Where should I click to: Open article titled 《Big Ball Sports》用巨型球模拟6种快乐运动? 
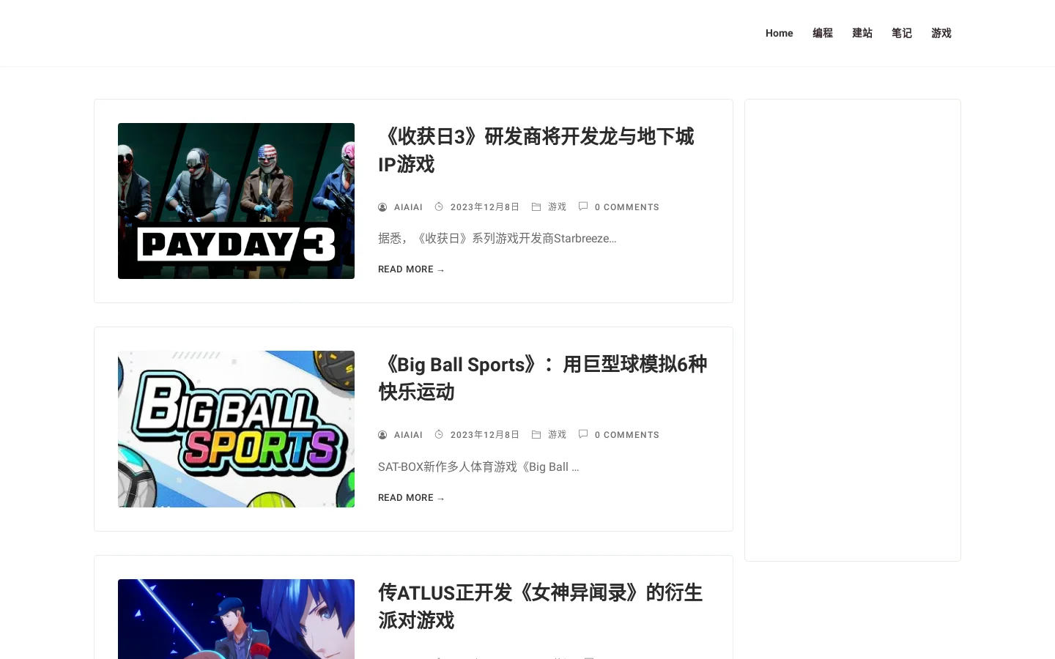543,378
